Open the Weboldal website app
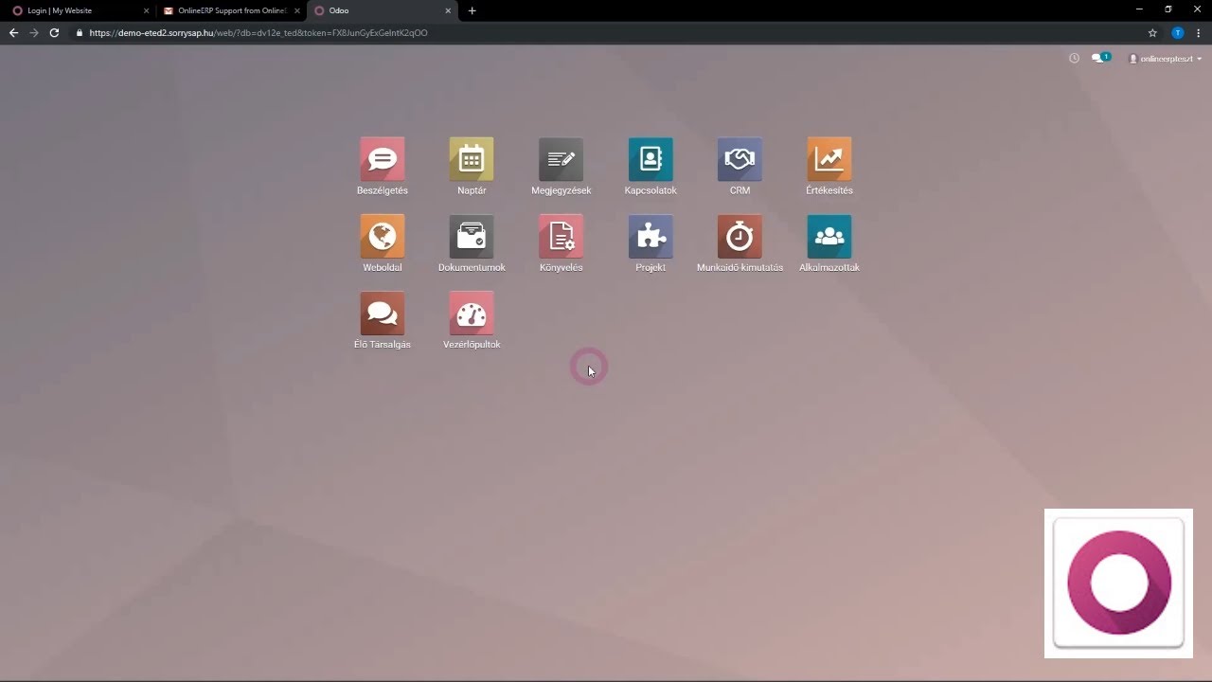 coord(383,236)
